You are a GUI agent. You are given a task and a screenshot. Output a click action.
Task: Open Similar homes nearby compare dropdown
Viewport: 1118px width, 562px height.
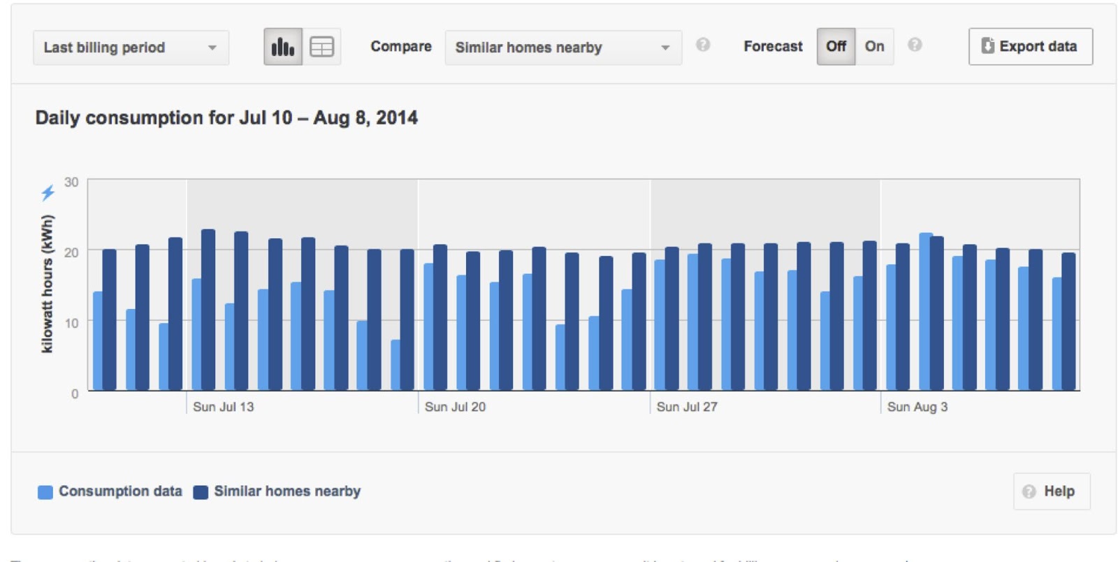[562, 48]
